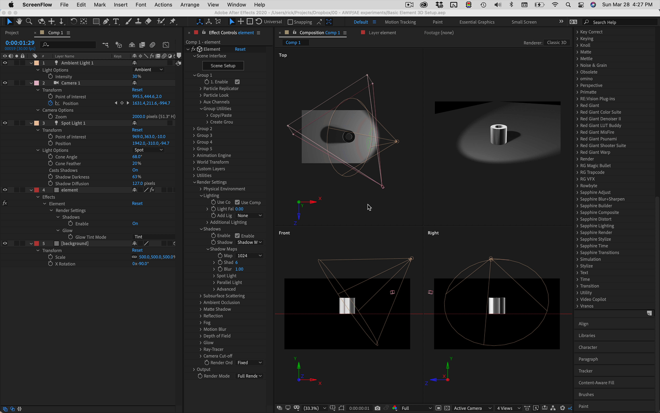Select the Rectangle shape tool
660x413 pixels.
(x=96, y=22)
